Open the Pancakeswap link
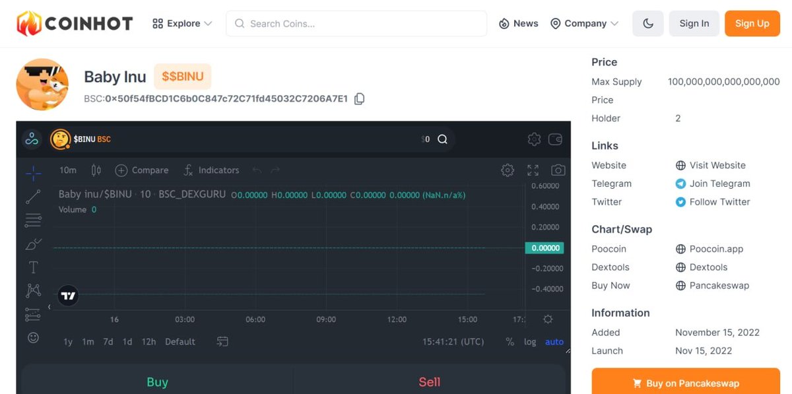Image resolution: width=792 pixels, height=394 pixels. (712, 286)
